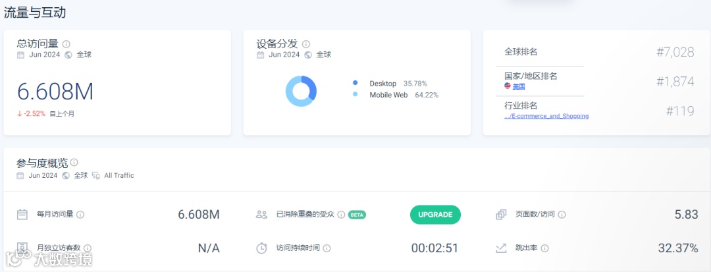Click the green UPGRADE button

435,215
